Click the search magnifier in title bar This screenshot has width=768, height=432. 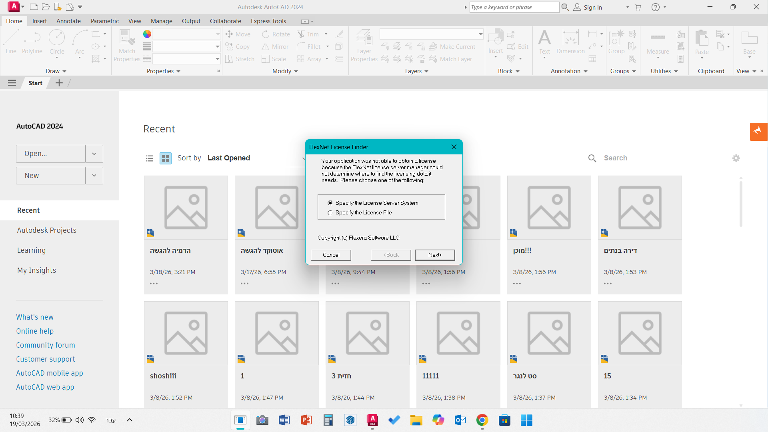[565, 7]
